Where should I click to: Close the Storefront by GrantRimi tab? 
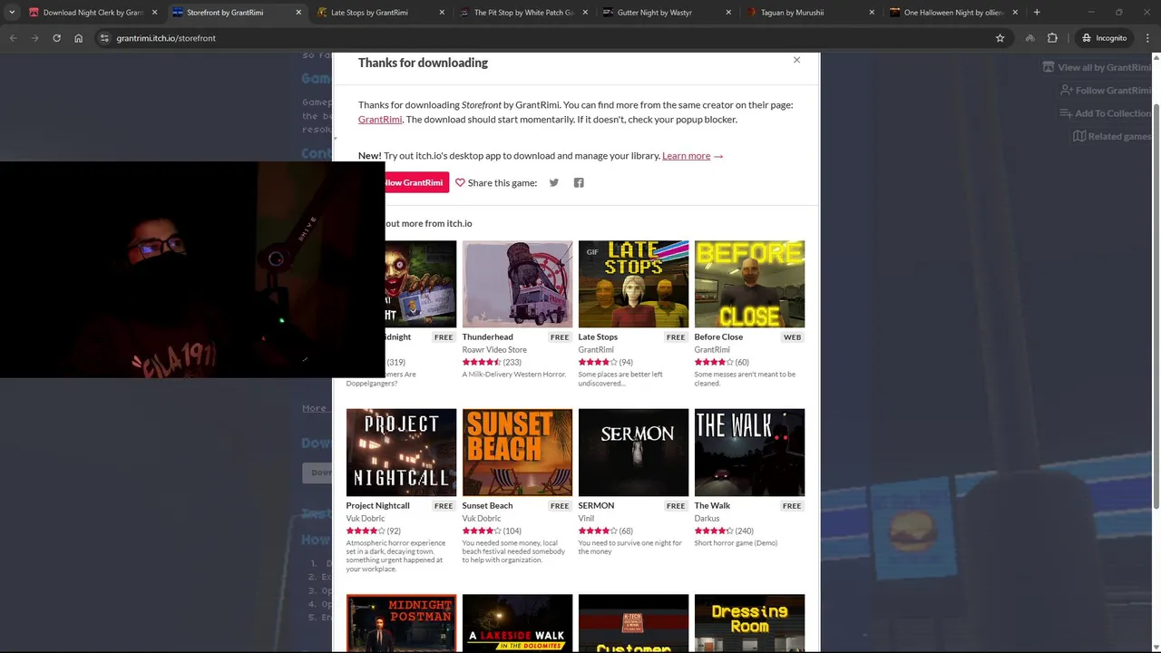tap(298, 13)
